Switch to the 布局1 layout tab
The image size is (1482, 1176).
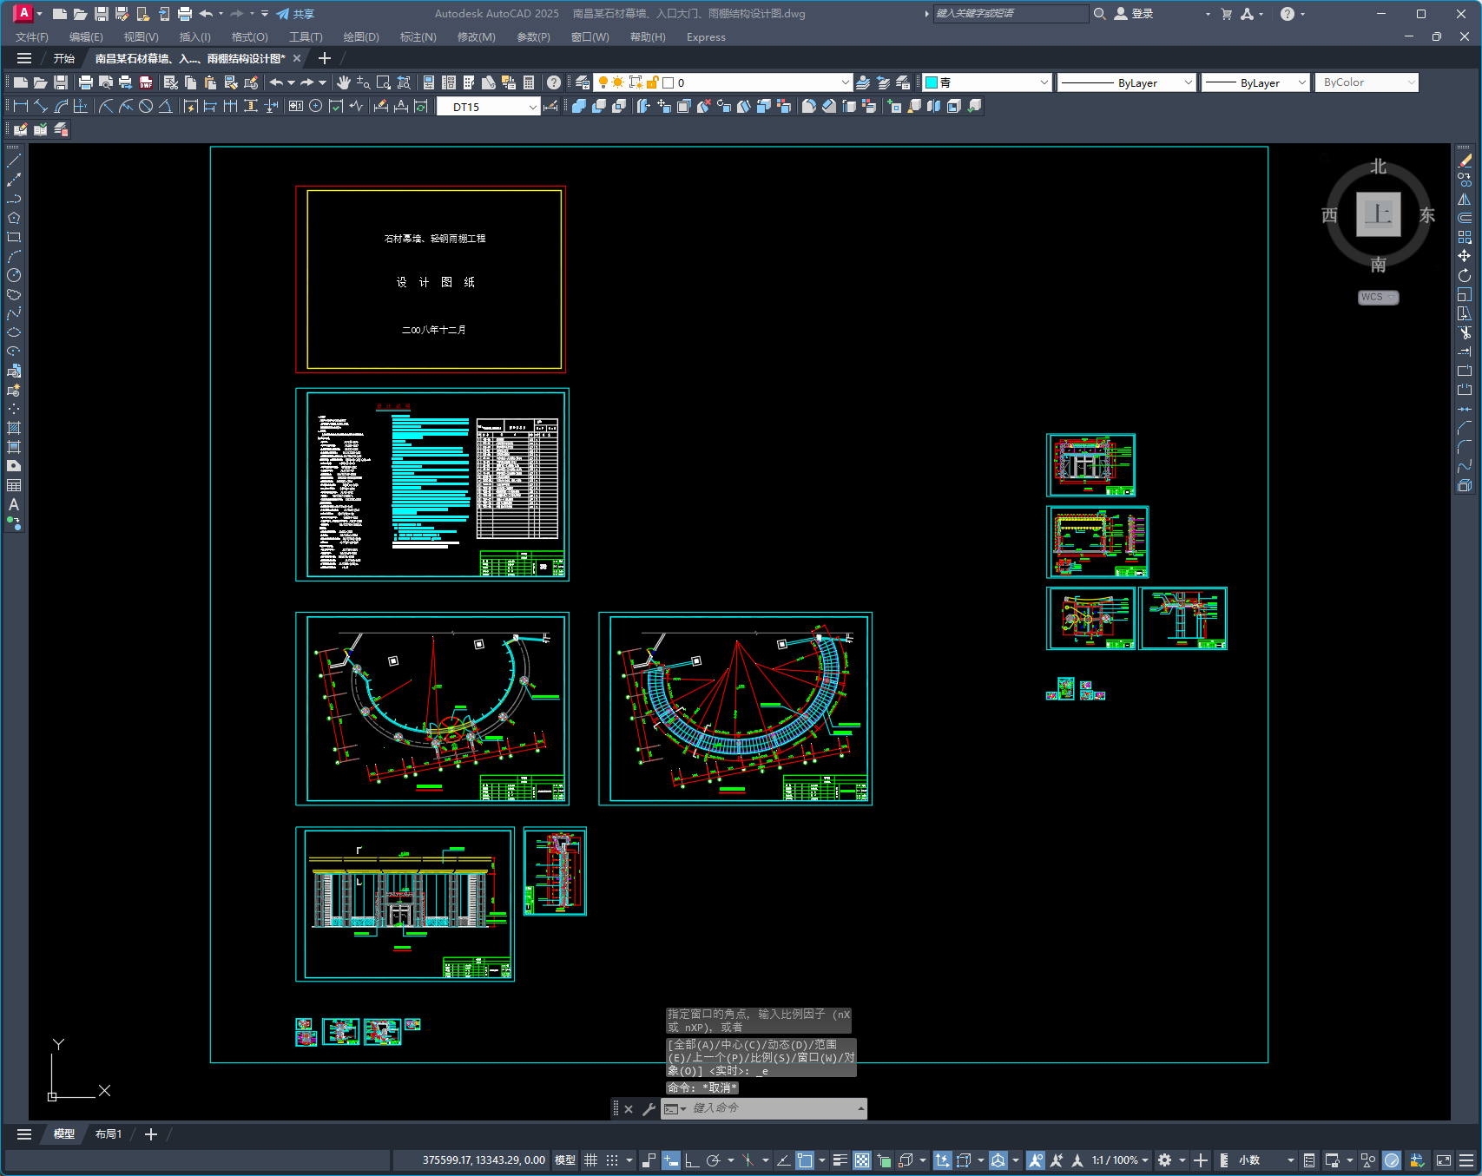pyautogui.click(x=109, y=1134)
